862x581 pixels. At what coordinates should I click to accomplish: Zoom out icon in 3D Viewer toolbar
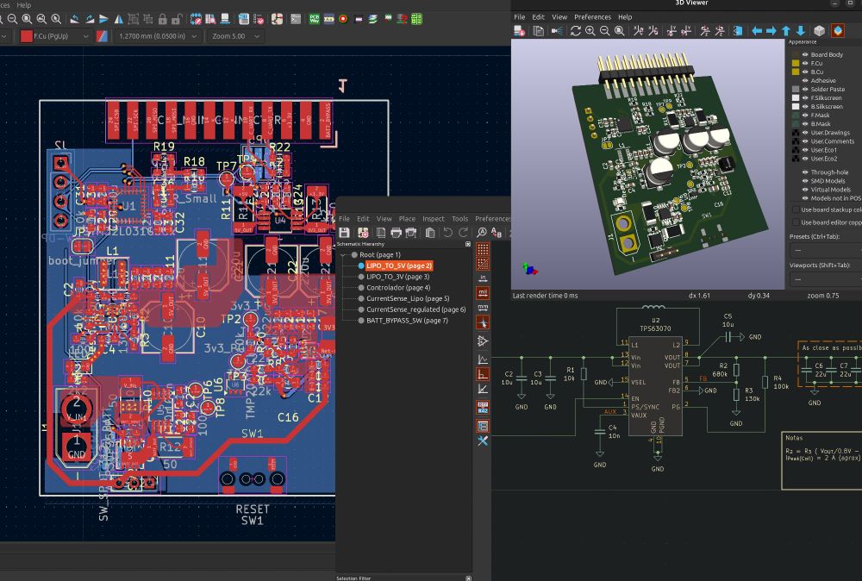coord(604,31)
